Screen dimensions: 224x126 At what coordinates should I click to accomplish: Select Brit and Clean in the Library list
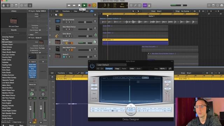pyautogui.click(x=7, y=42)
